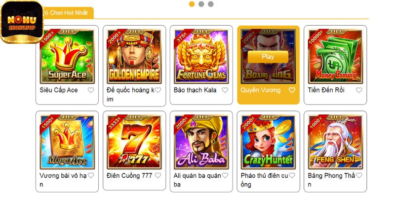Play the Boxing King game
This screenshot has height=197, width=395.
(x=268, y=57)
